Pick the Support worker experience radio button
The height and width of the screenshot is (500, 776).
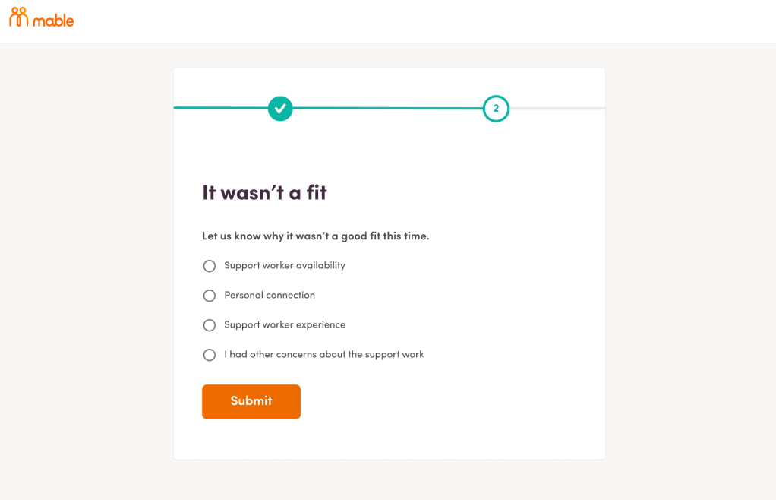point(210,325)
